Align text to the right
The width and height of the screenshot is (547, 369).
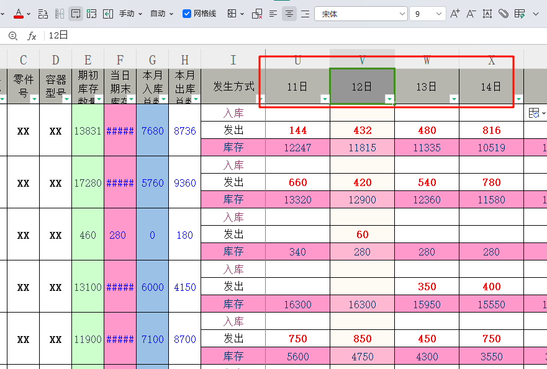[305, 14]
